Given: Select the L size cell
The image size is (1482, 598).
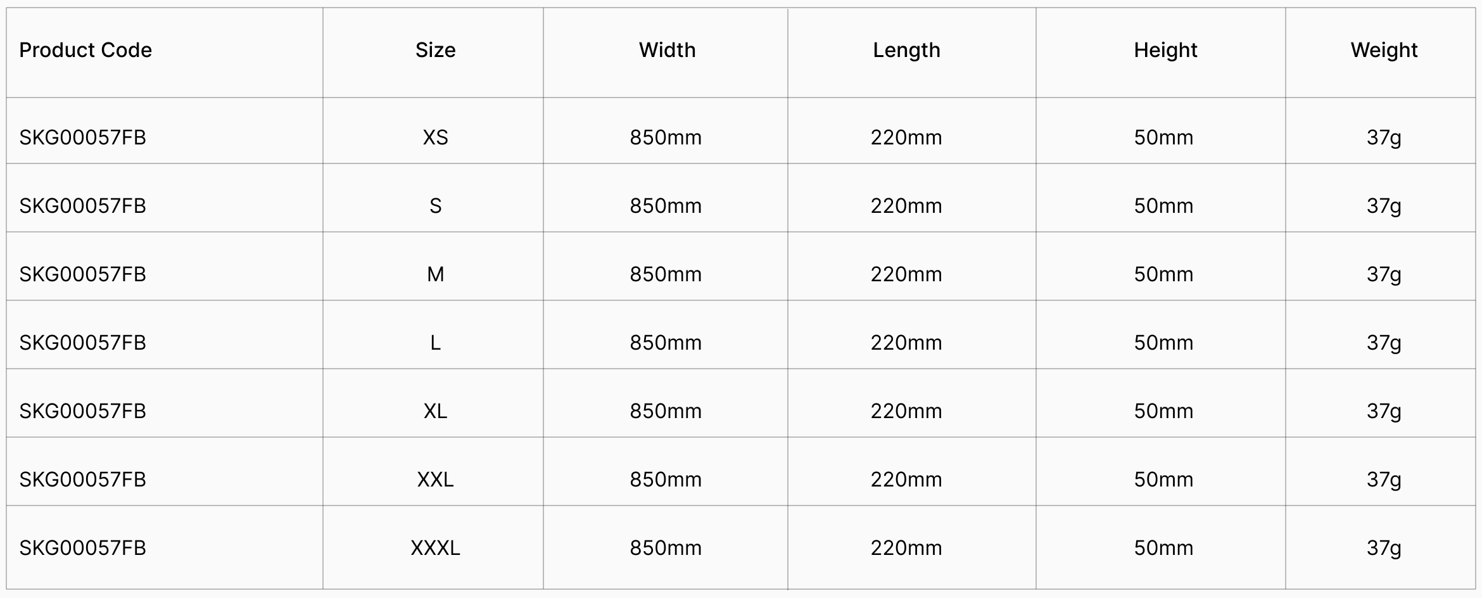Looking at the screenshot, I should [435, 343].
